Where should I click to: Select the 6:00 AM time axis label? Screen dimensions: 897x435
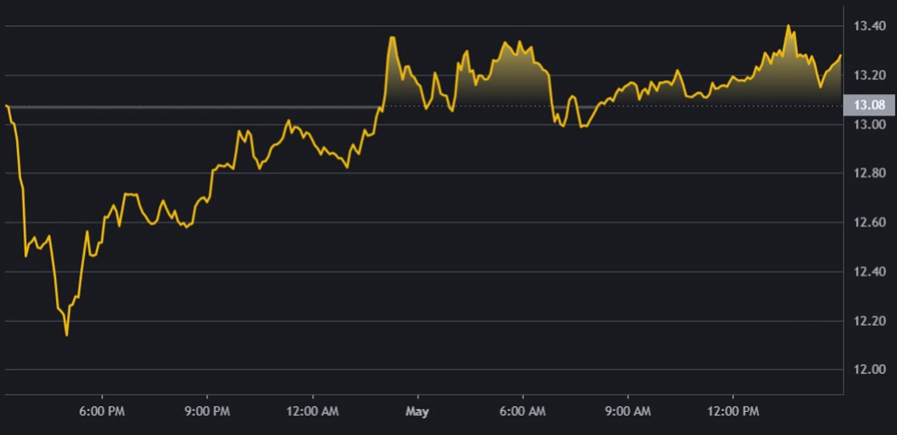522,411
